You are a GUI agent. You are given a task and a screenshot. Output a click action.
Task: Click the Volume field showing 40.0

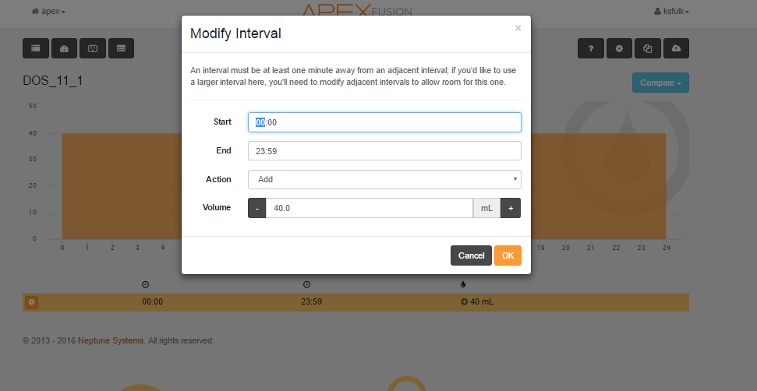(370, 208)
